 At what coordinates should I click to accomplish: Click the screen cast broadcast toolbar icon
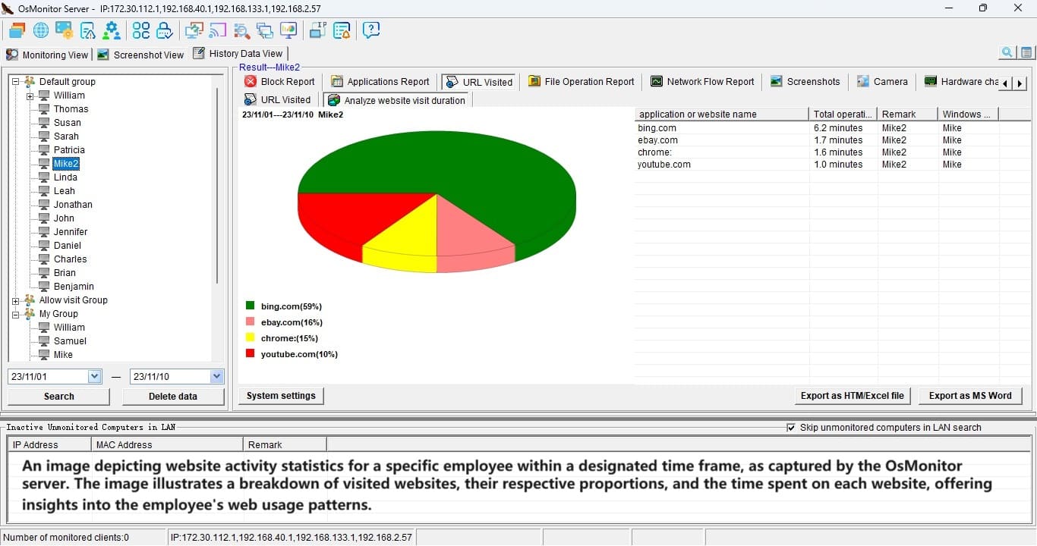[218, 30]
